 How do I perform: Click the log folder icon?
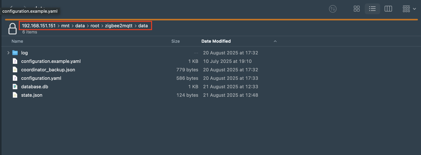[x=15, y=53]
